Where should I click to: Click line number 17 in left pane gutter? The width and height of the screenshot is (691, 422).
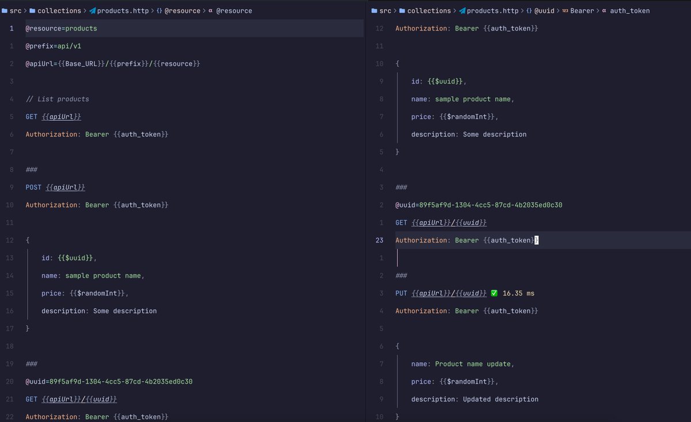9,328
